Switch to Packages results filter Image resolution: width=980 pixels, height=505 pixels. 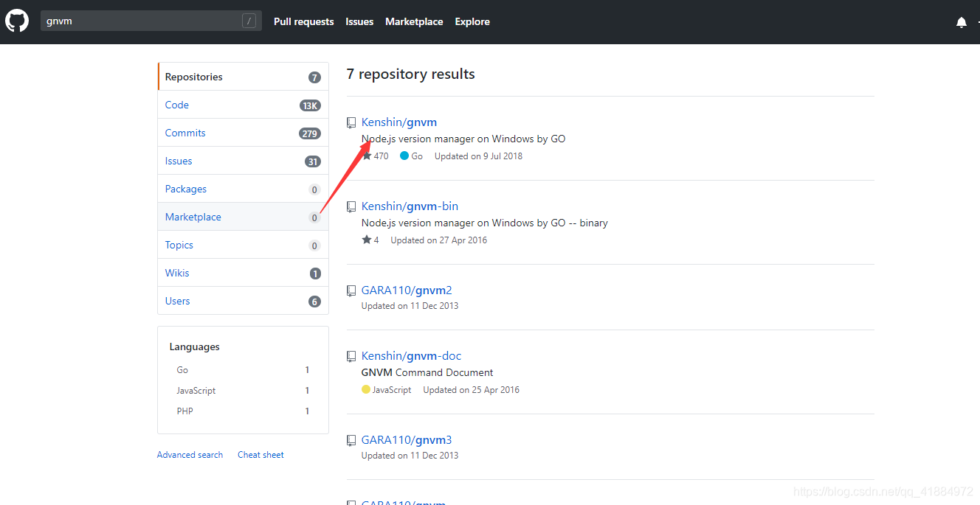point(243,189)
